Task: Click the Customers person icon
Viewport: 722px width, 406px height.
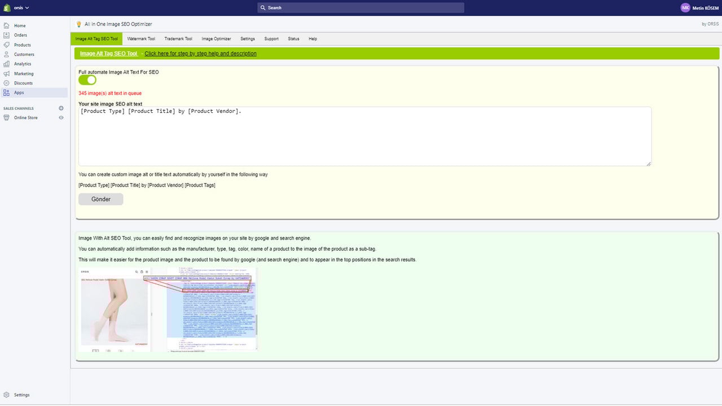Action: pyautogui.click(x=6, y=54)
